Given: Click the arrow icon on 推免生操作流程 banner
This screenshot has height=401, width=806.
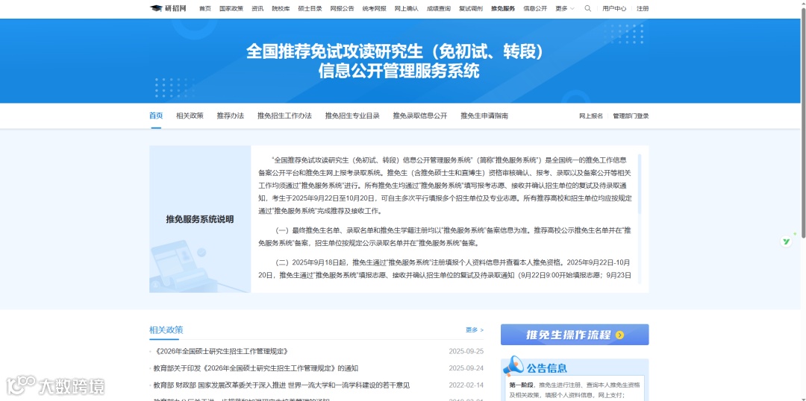Looking at the screenshot, I should 619,335.
